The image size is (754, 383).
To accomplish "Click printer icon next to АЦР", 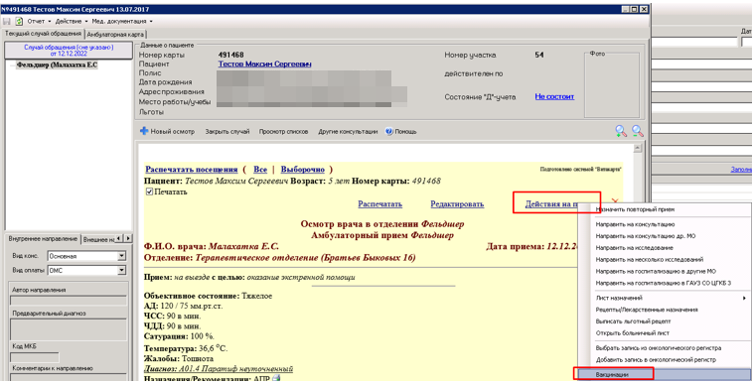I will click(276, 379).
